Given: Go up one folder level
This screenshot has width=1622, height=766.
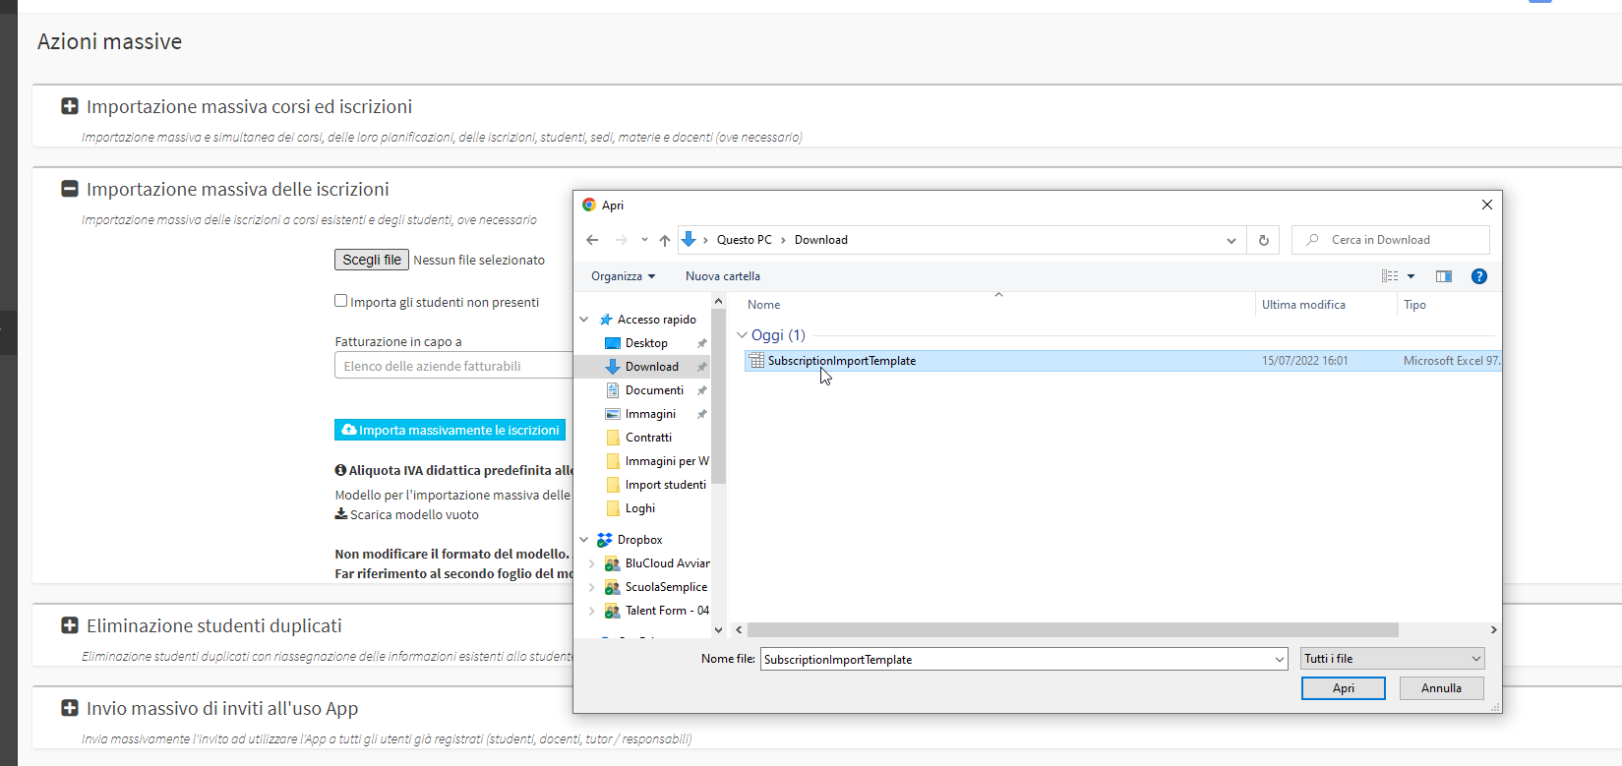Looking at the screenshot, I should pos(665,240).
